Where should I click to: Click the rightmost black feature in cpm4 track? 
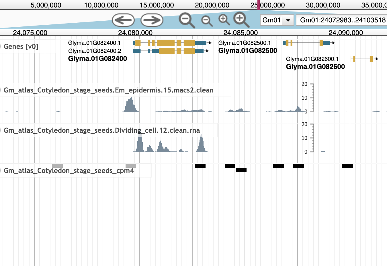347,166
